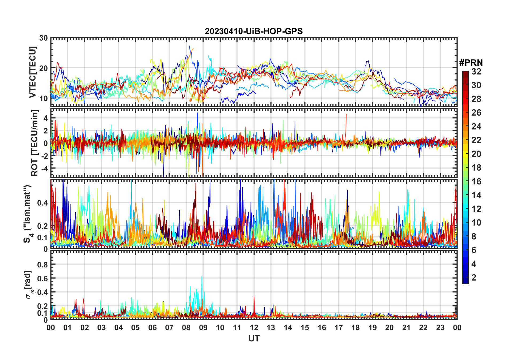508x355 pixels.
Task: Select the VTEC[TECU] y-axis label
Action: click(x=33, y=72)
